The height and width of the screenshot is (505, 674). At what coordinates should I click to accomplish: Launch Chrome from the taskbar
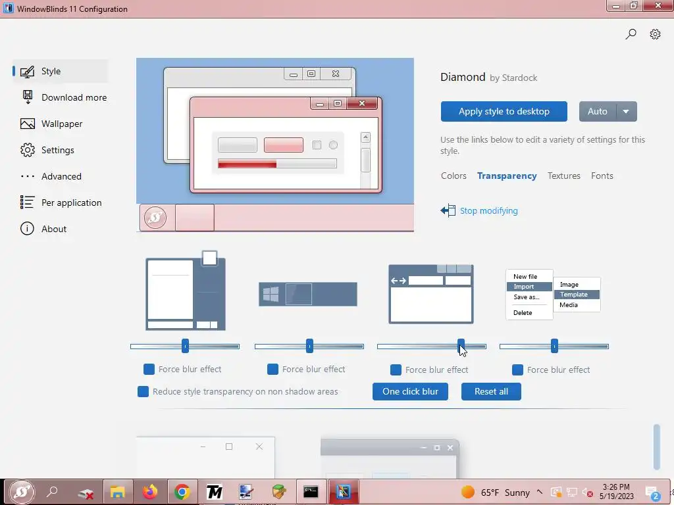tap(182, 492)
